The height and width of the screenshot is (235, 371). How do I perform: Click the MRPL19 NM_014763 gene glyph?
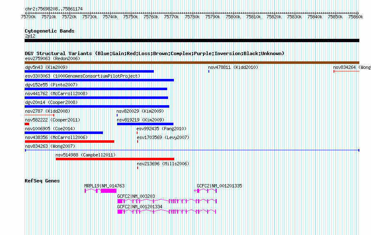click(100, 191)
